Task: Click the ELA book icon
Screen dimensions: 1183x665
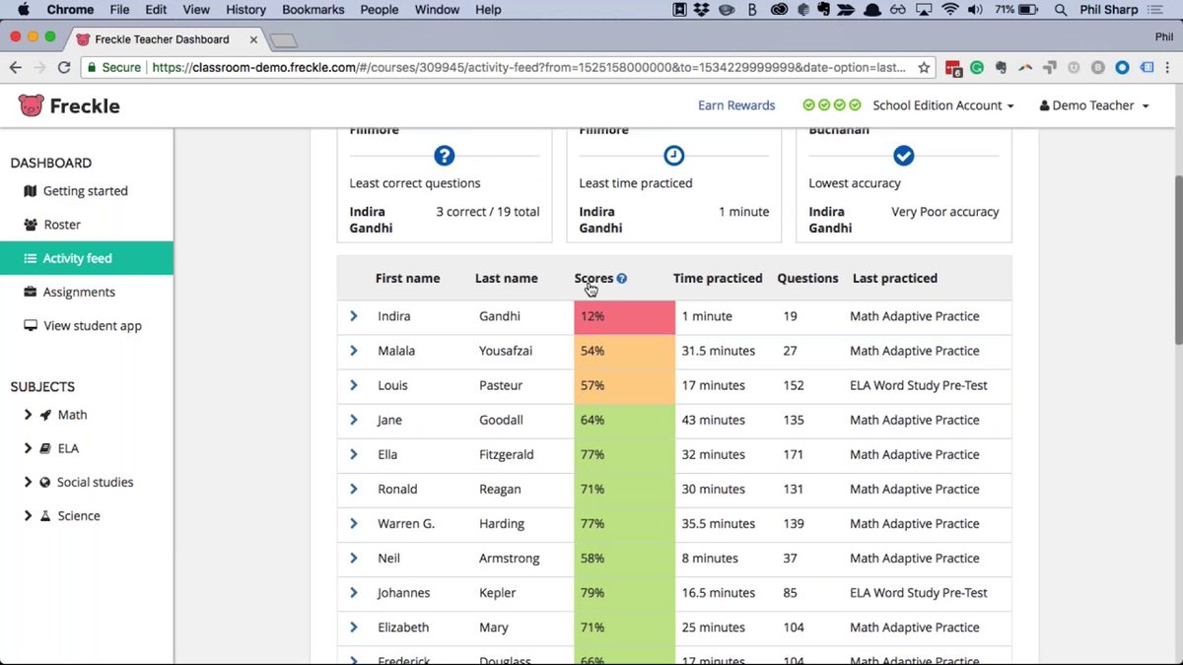Action: pyautogui.click(x=45, y=448)
